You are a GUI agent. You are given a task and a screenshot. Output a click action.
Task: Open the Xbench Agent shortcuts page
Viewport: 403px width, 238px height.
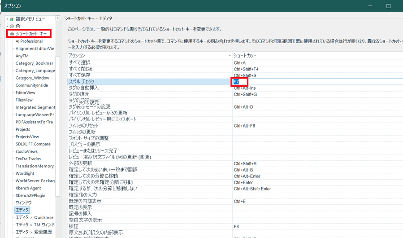[28, 188]
